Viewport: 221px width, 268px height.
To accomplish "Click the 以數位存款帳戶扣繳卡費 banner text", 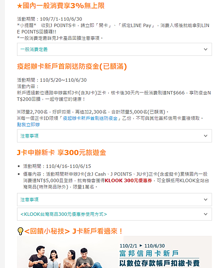I will (159, 263).
